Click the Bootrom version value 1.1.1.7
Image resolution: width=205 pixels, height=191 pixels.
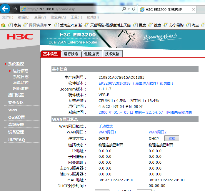tap(105, 89)
